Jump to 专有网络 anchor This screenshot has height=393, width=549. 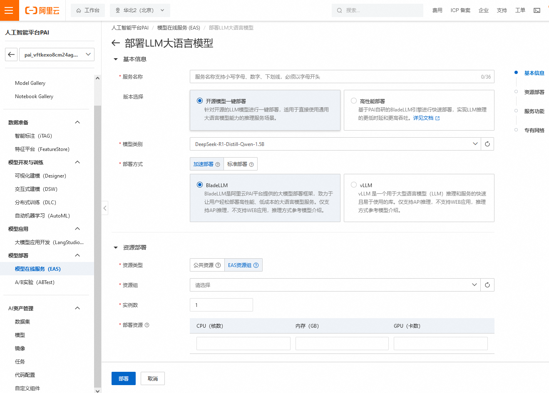(534, 131)
